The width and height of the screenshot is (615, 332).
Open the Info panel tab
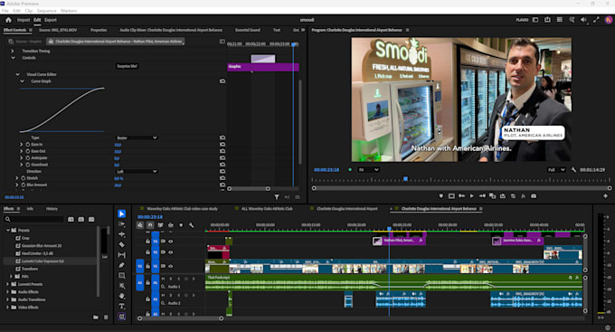click(x=30, y=209)
